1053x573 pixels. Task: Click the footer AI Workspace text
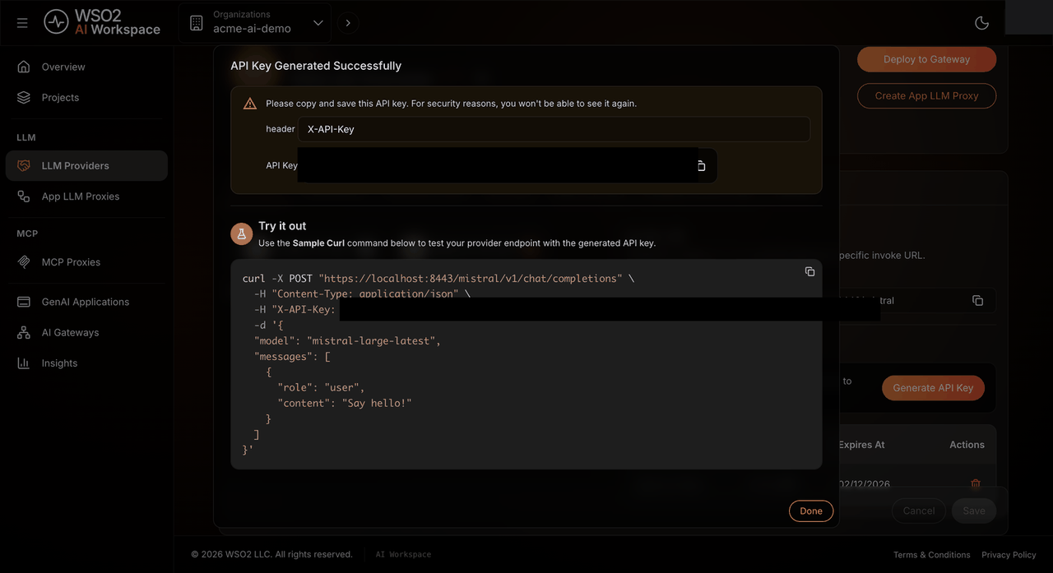pos(403,555)
